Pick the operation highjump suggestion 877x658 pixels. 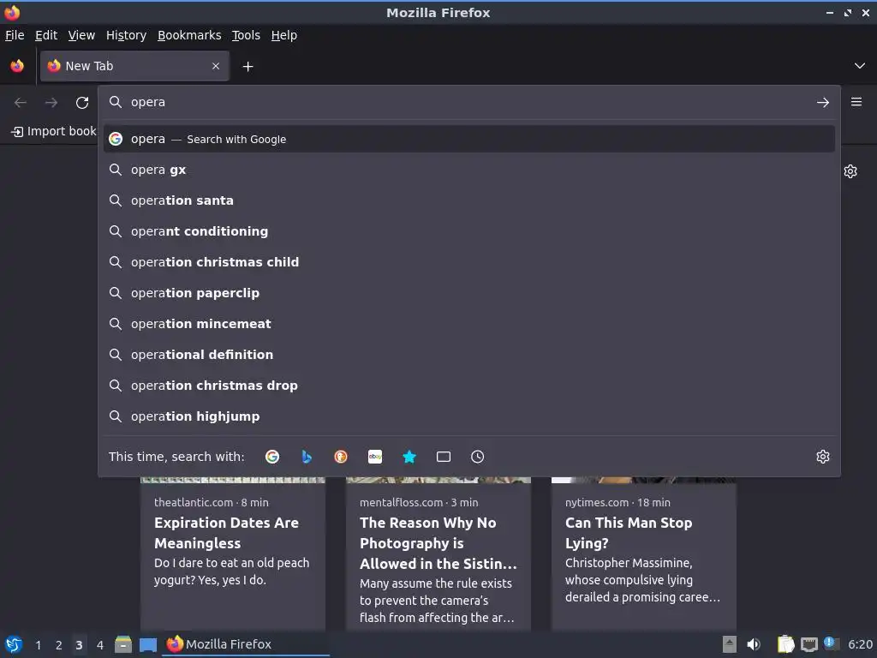pyautogui.click(x=468, y=416)
